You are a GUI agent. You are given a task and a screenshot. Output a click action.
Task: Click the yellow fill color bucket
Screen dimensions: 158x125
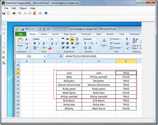tap(43, 47)
